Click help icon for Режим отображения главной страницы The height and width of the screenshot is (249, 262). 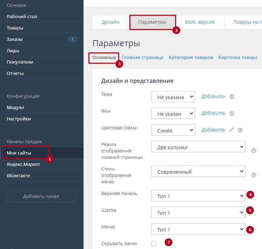pos(254,151)
